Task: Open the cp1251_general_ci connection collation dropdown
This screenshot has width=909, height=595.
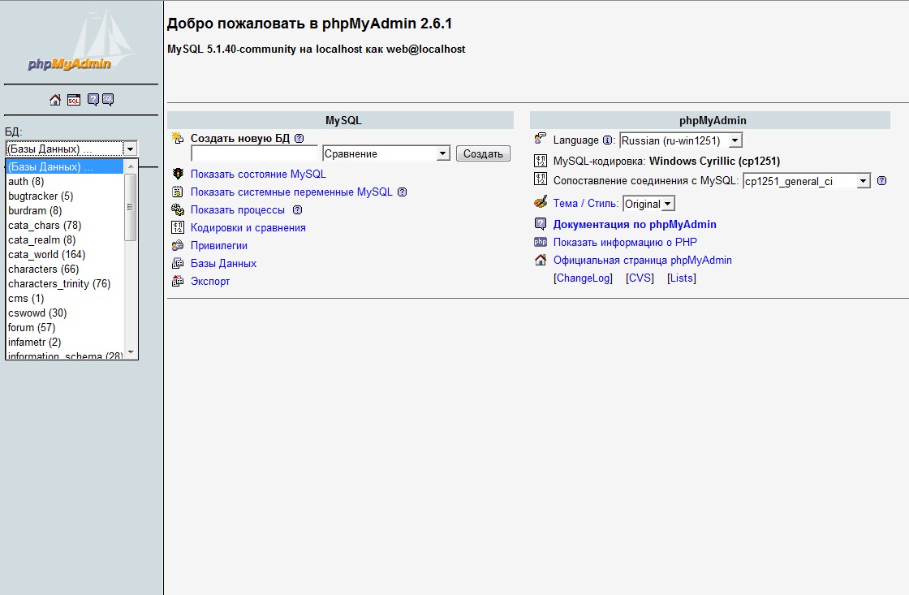Action: [806, 181]
